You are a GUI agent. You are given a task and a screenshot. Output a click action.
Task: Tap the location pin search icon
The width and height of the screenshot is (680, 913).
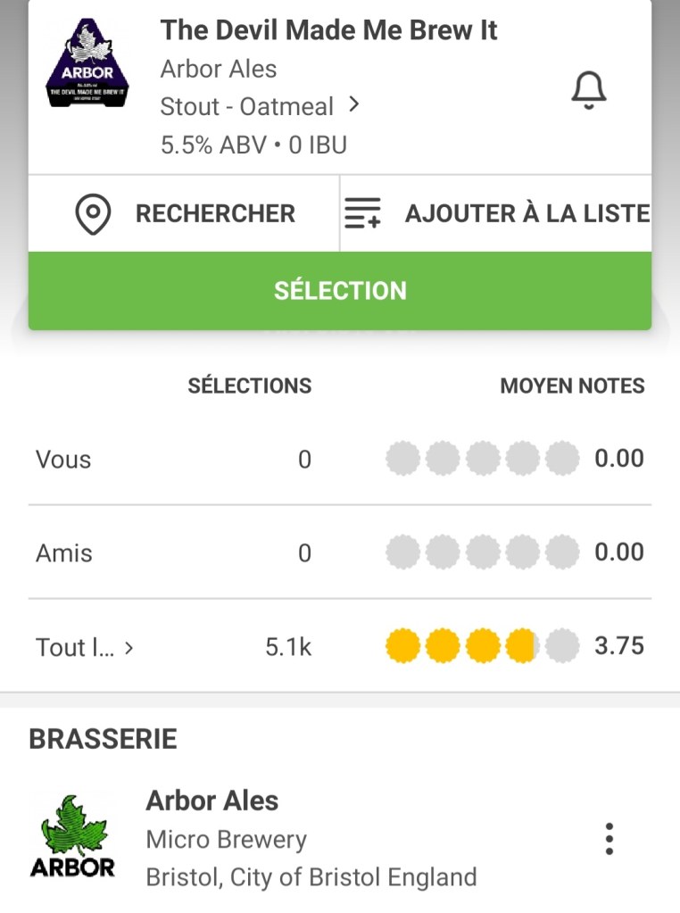(93, 214)
